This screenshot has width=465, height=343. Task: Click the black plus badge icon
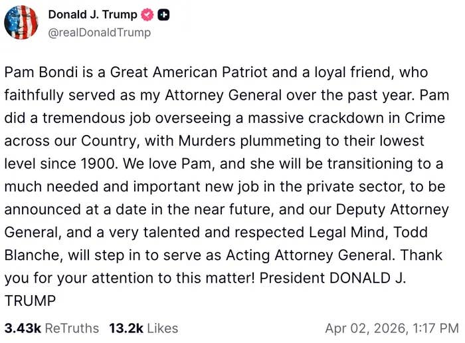[164, 15]
